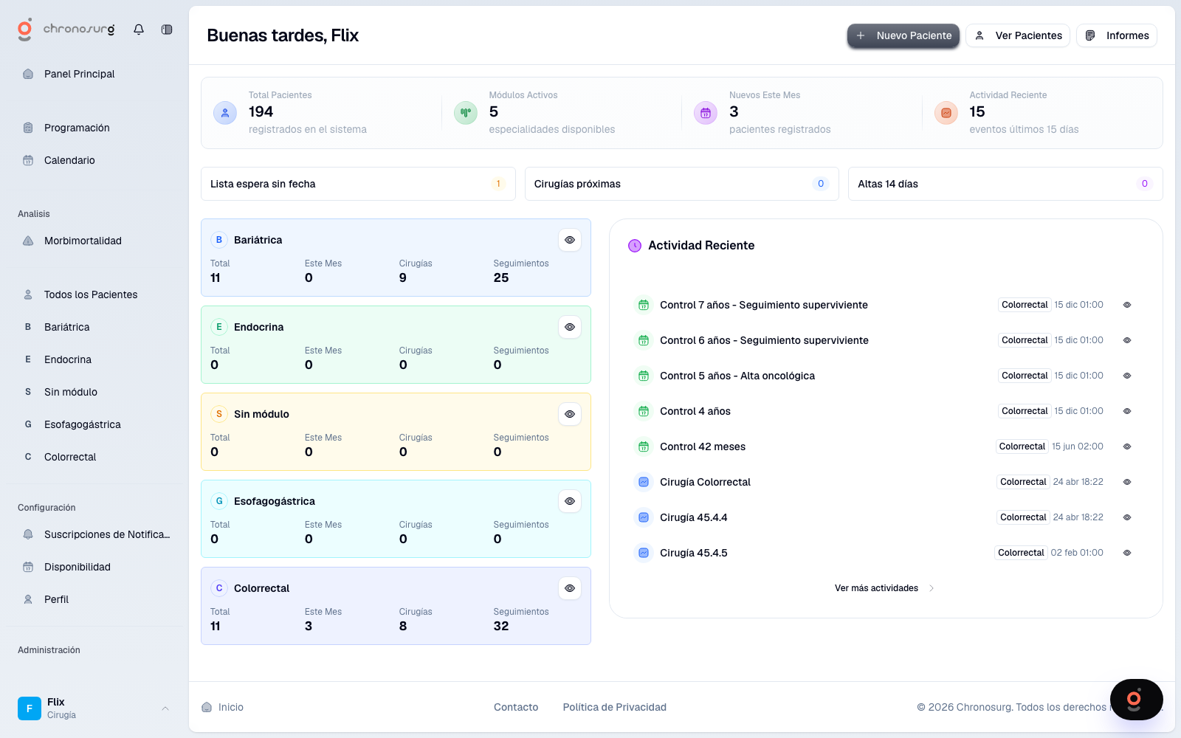Open Morbimortalidad in the sidebar
The width and height of the screenshot is (1181, 738).
(83, 241)
